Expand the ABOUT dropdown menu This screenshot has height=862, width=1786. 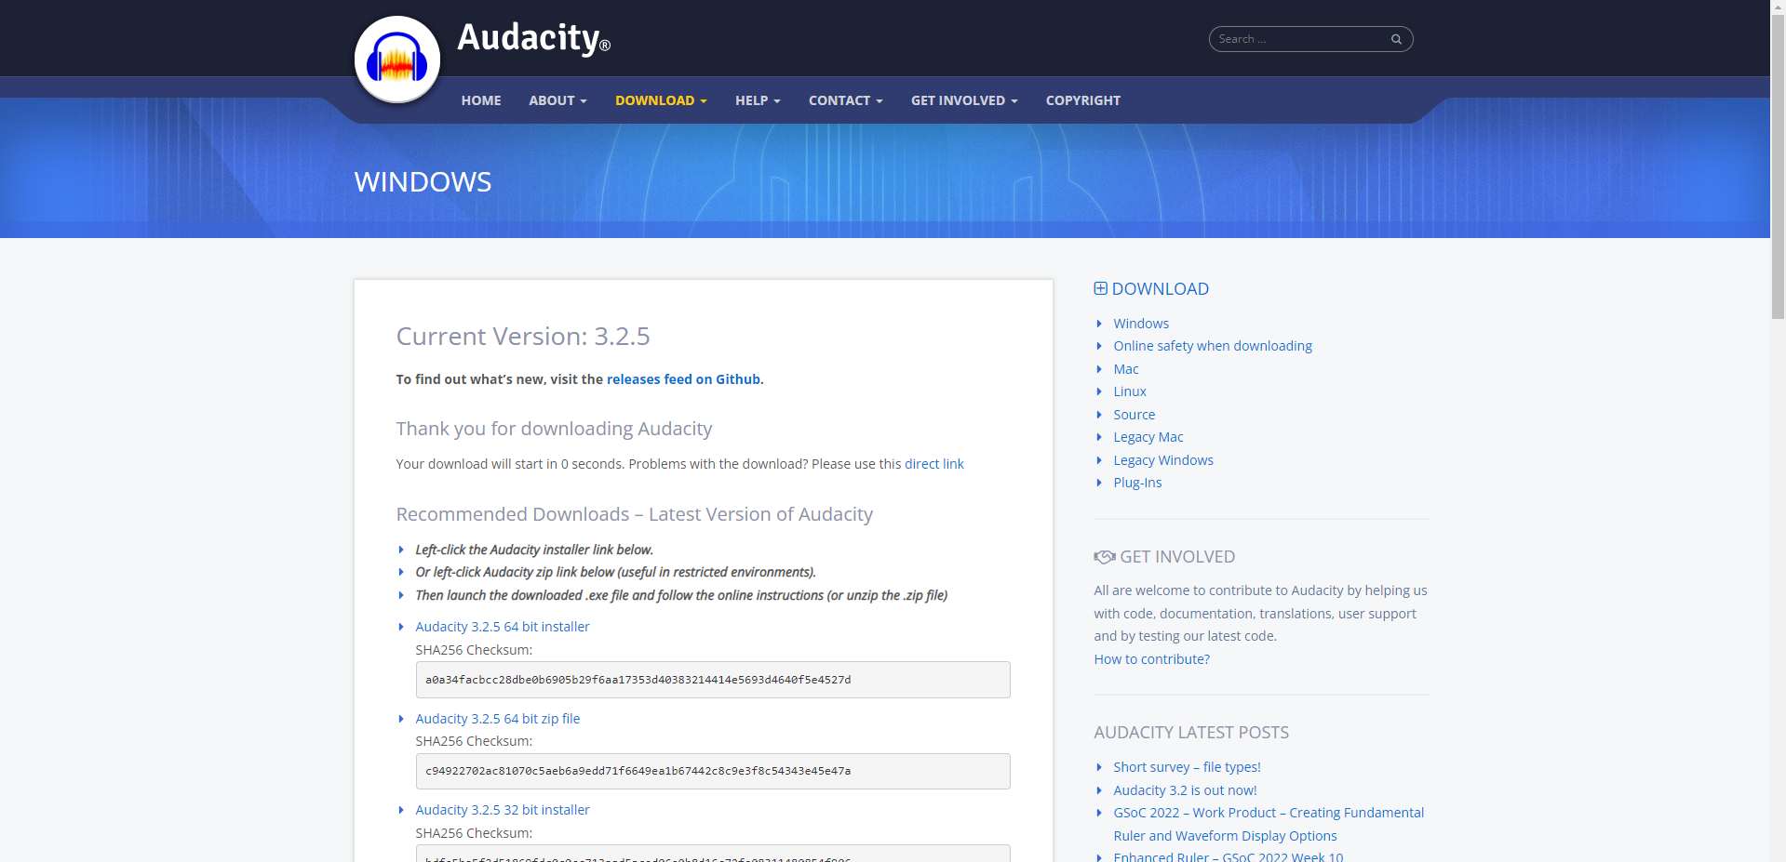(x=557, y=100)
